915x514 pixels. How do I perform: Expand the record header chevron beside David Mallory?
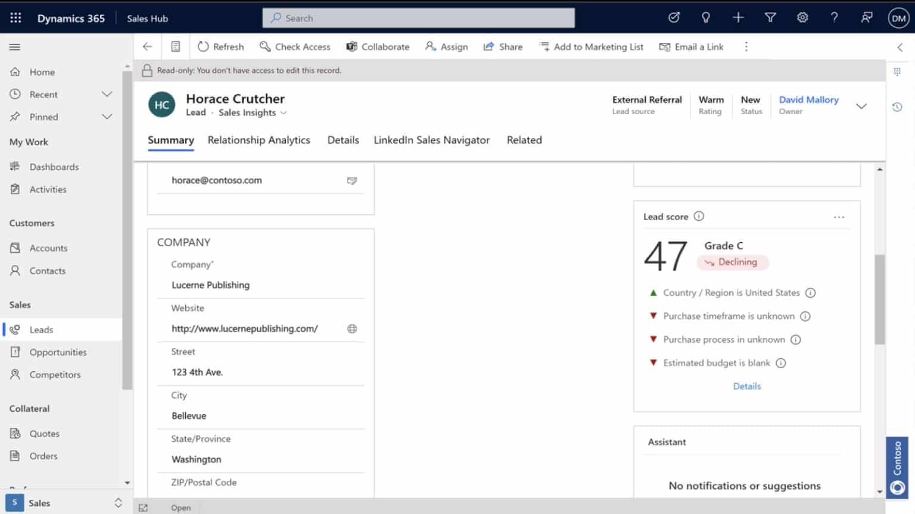(861, 106)
